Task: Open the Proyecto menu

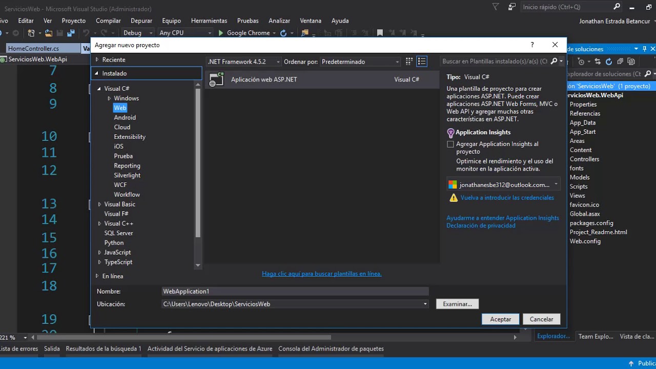Action: 74,20
